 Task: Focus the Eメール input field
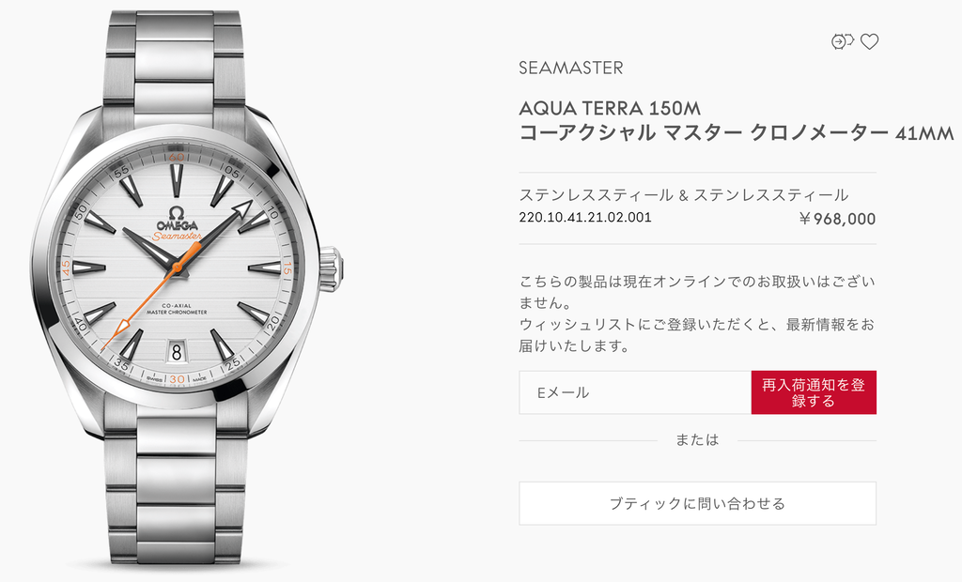(635, 392)
